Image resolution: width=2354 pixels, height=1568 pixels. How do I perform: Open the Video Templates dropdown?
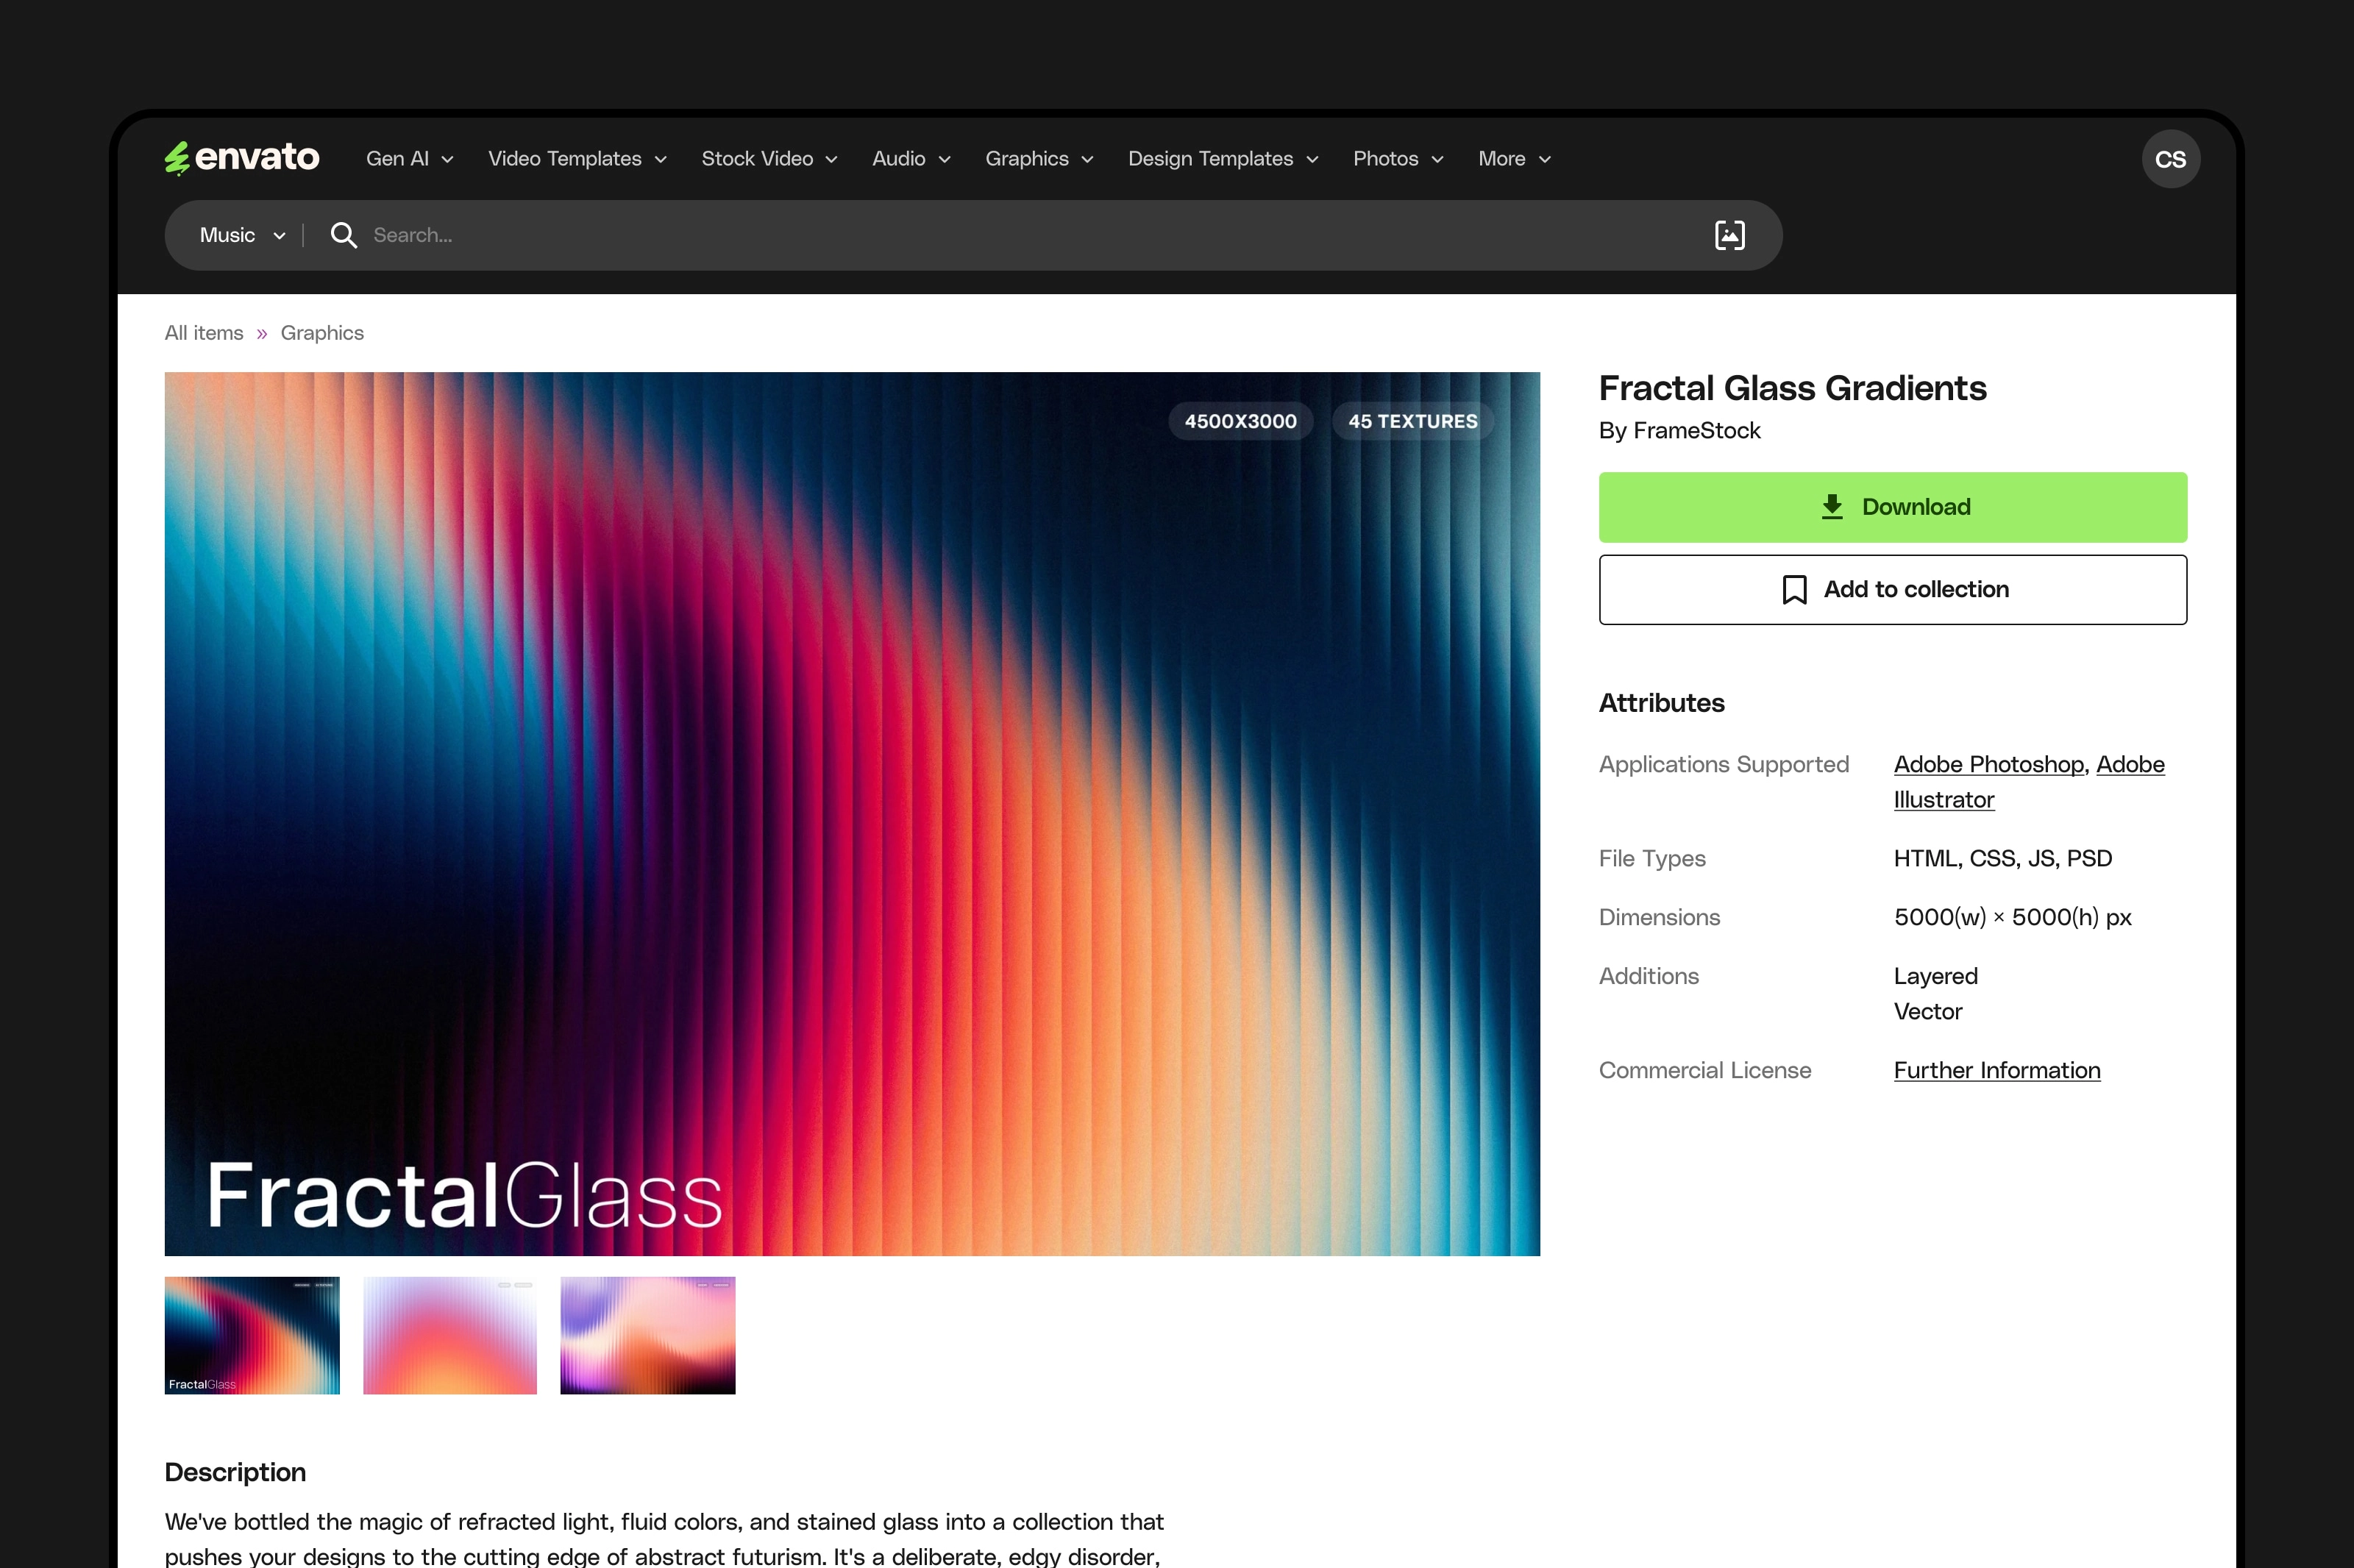577,159
